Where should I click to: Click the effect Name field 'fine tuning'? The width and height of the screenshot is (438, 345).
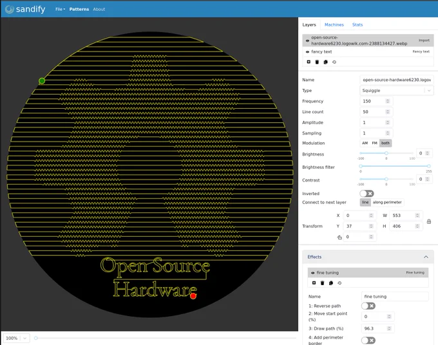[395, 297]
